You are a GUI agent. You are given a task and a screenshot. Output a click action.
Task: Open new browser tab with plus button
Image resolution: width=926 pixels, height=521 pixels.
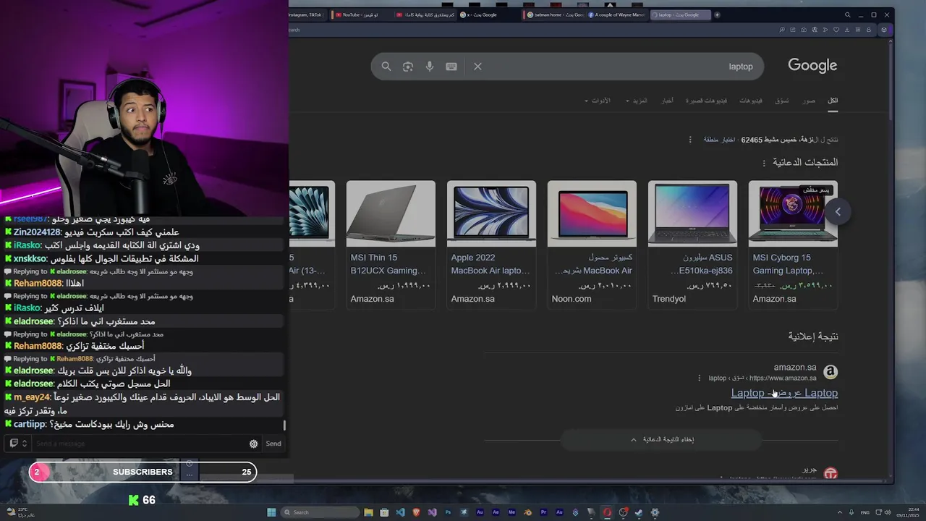pos(717,14)
